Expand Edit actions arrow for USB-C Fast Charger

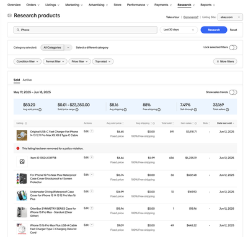(92, 131)
